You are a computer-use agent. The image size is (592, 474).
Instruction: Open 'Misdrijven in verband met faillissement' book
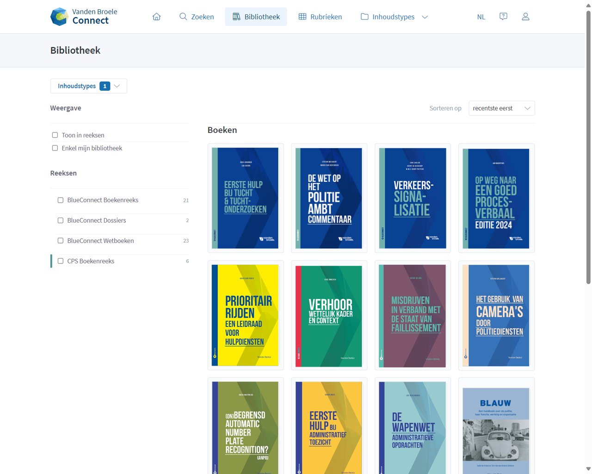tap(413, 315)
